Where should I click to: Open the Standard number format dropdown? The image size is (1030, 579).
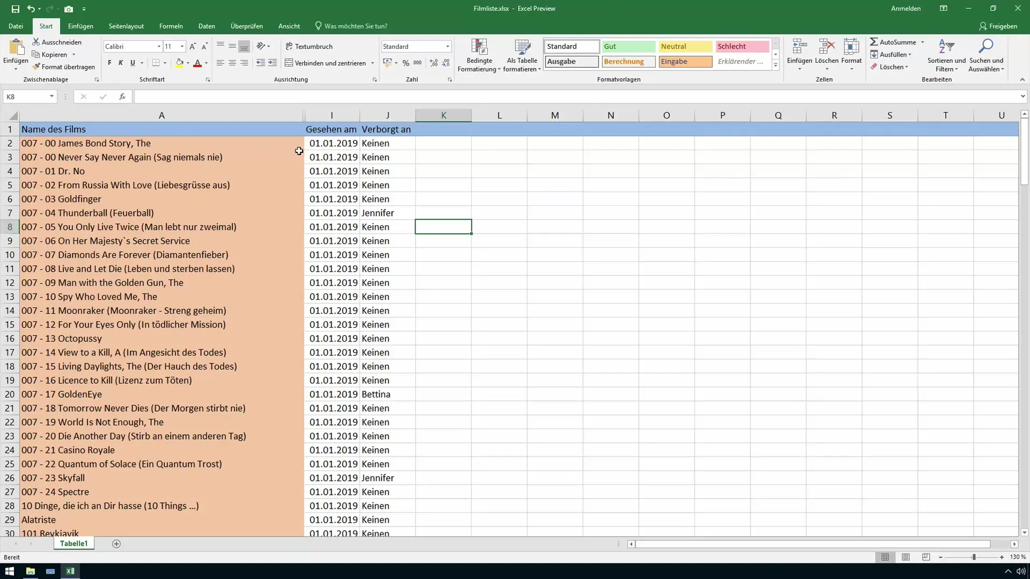447,47
